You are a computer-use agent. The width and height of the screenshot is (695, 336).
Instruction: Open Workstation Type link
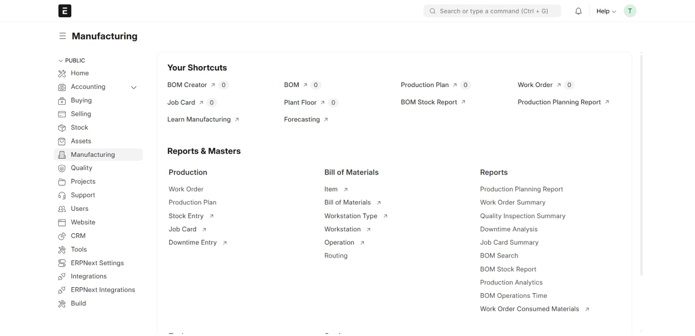coord(351,216)
